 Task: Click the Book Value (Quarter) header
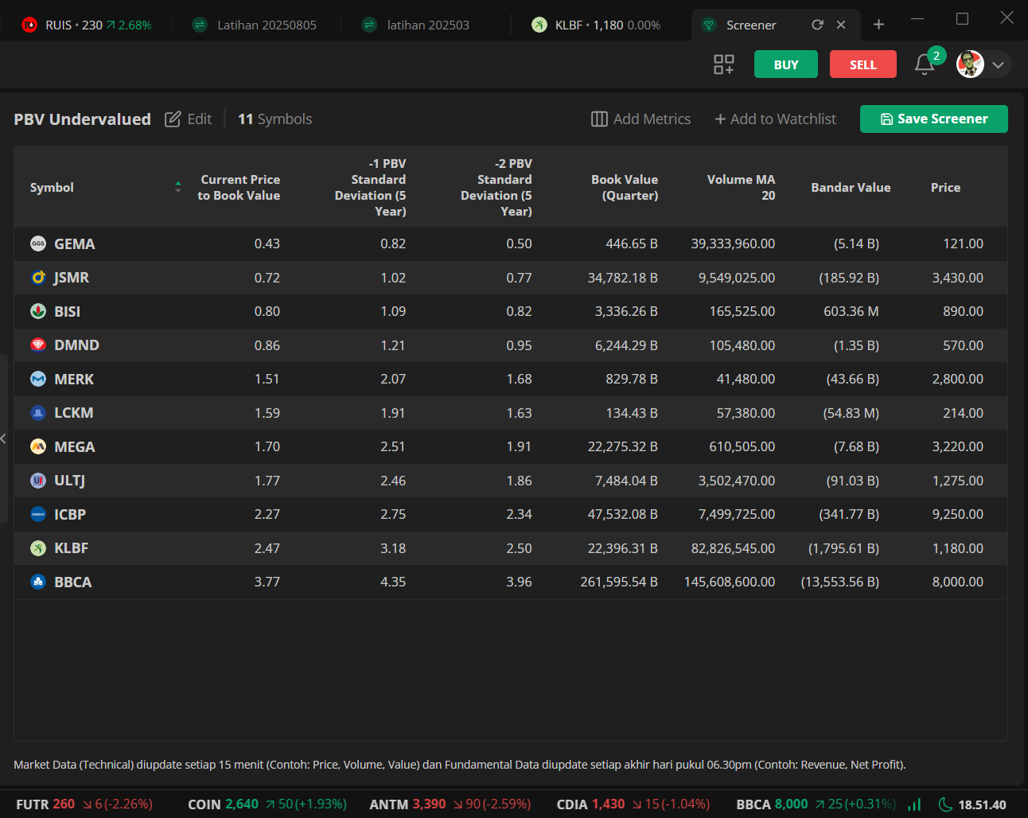(625, 187)
